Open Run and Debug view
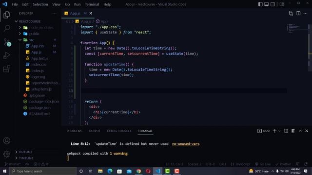The width and height of the screenshot is (312, 175). [6, 55]
